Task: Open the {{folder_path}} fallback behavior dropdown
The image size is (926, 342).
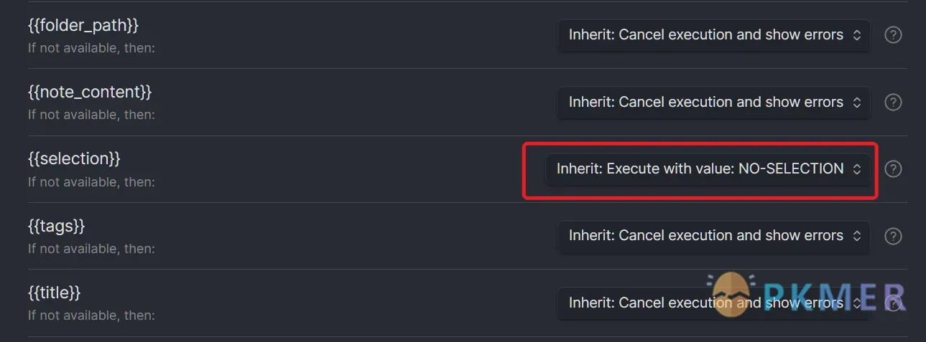Action: [713, 34]
